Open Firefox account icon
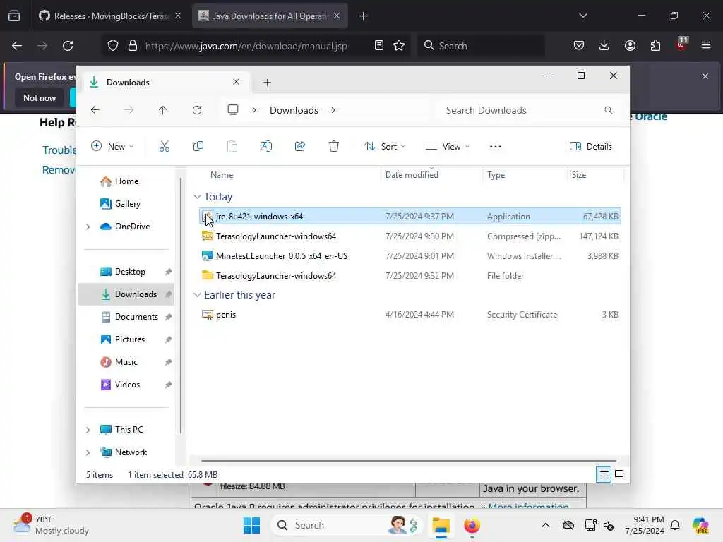 pyautogui.click(x=630, y=45)
